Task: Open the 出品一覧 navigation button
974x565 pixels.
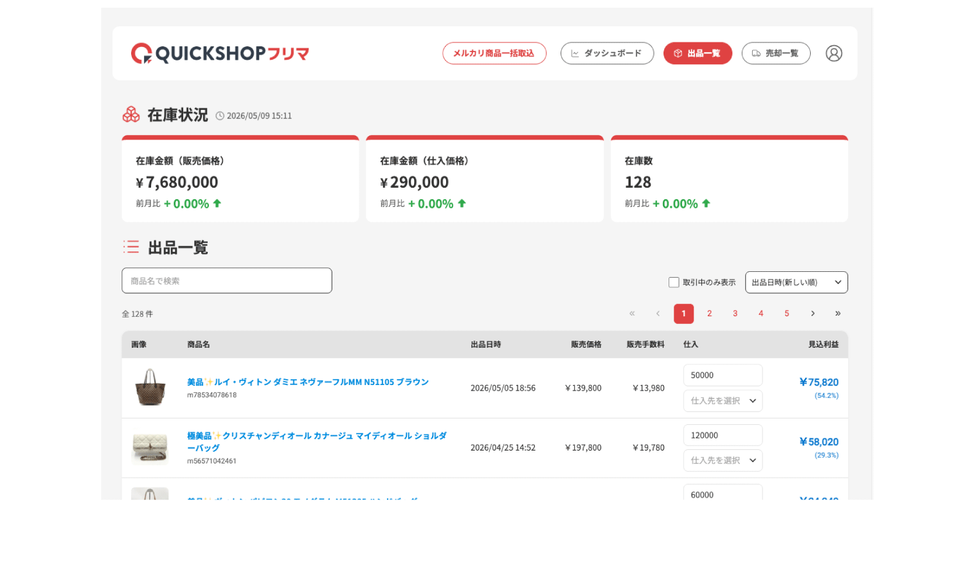Action: 698,53
